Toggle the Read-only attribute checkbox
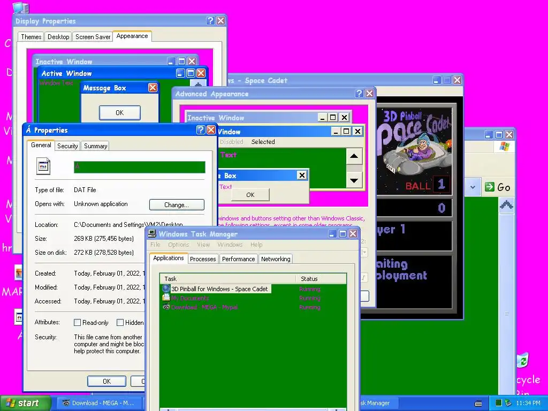 (x=78, y=323)
